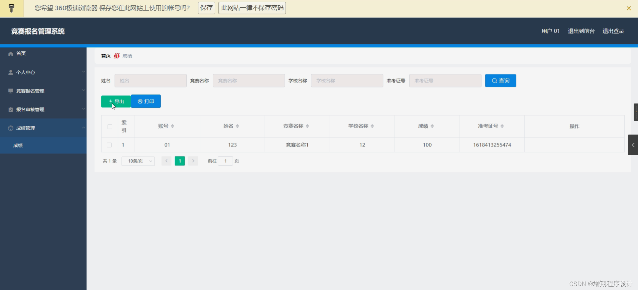The height and width of the screenshot is (290, 638).
Task: Focus the 姓名 search field
Action: point(151,81)
